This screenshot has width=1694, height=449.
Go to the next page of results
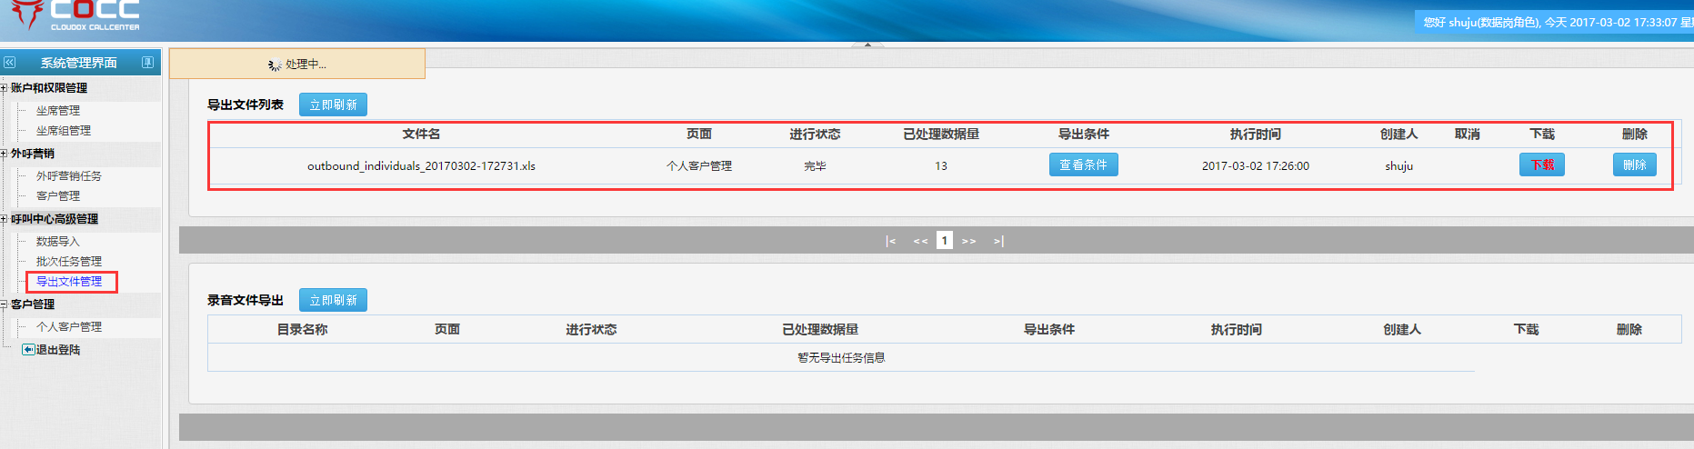pos(969,241)
